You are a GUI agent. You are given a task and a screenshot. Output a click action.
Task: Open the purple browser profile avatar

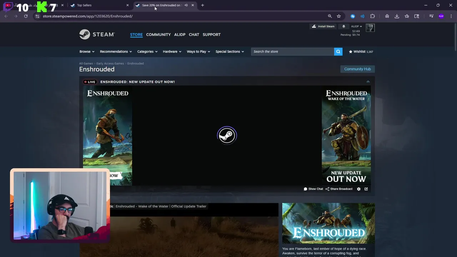[441, 16]
